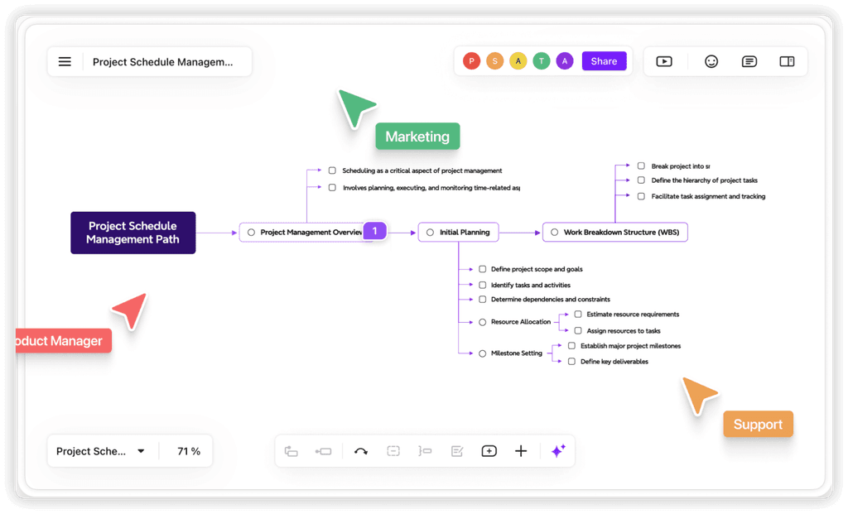848x514 pixels.
Task: Toggle the side panel layout icon
Action: pyautogui.click(x=786, y=61)
